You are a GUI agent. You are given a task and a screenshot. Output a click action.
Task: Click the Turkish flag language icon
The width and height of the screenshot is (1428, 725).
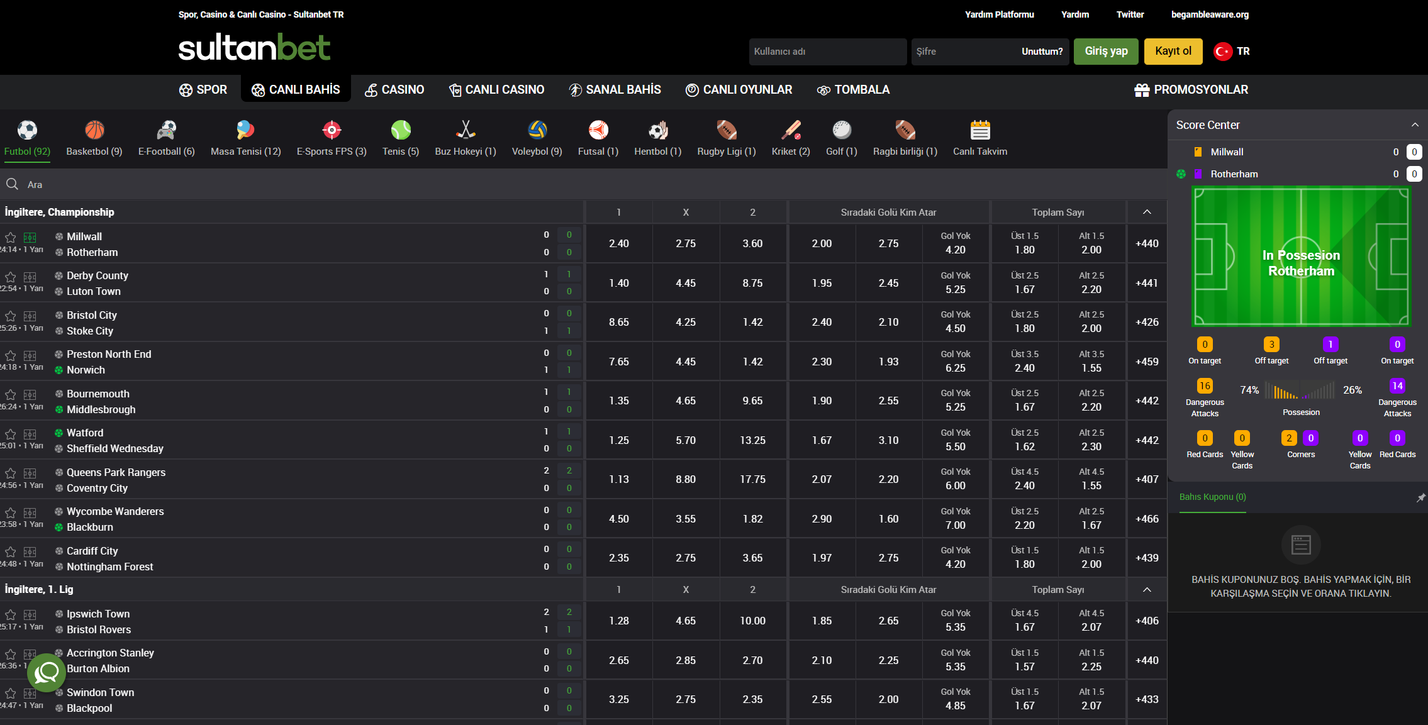(x=1222, y=52)
